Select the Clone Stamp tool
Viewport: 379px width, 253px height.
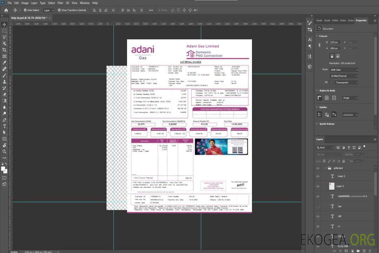[x=5, y=82]
